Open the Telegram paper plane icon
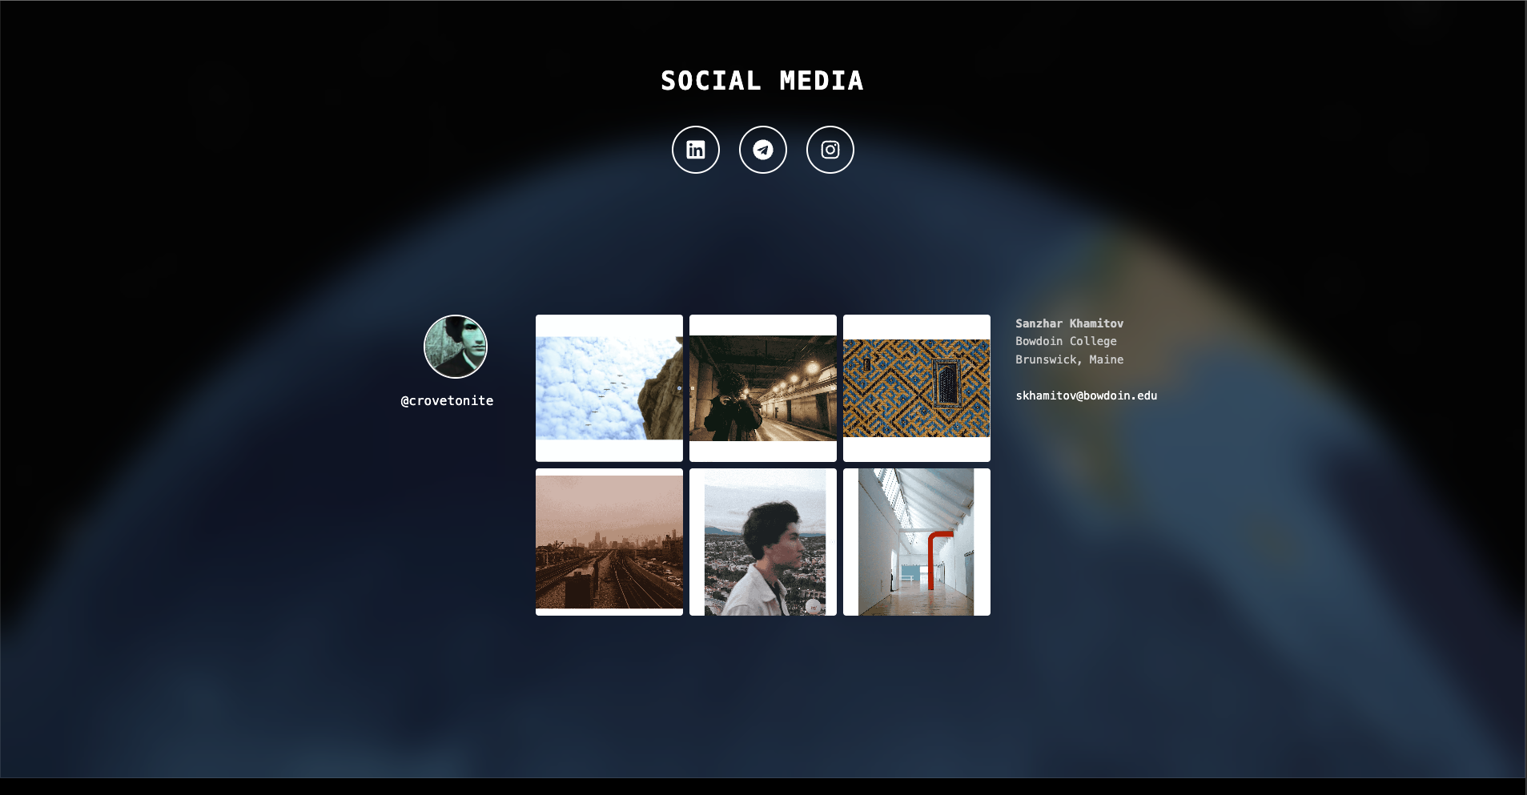 762,150
